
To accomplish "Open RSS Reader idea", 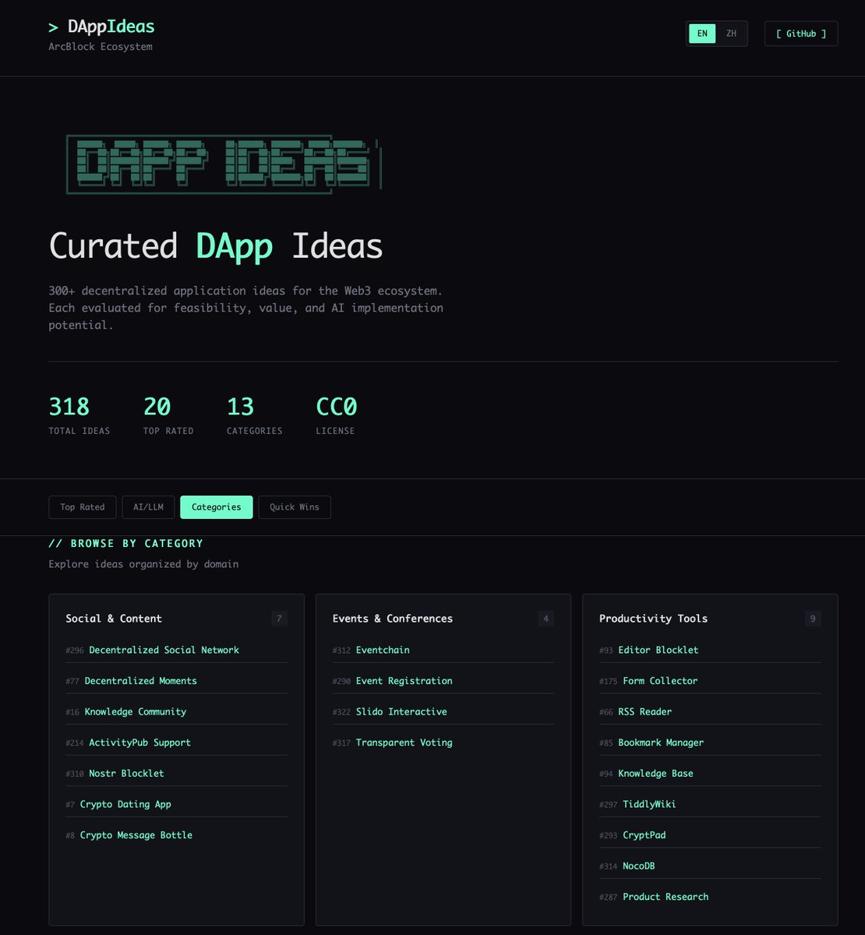I will pyautogui.click(x=644, y=711).
